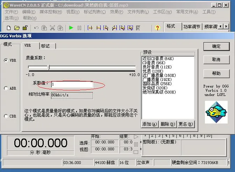Click the dotted-box cursor toolbar icon

coord(130,28)
